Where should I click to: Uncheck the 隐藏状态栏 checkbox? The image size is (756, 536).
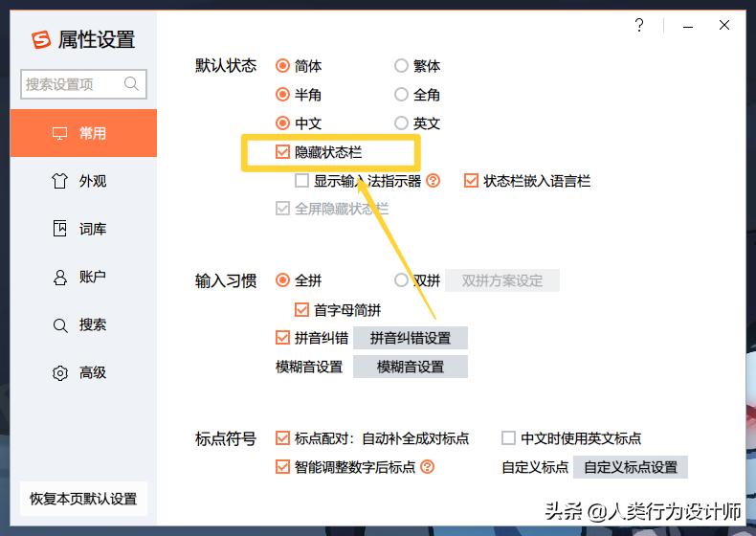pyautogui.click(x=282, y=152)
